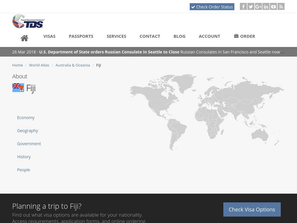Click the Check Order Status button

click(x=212, y=7)
